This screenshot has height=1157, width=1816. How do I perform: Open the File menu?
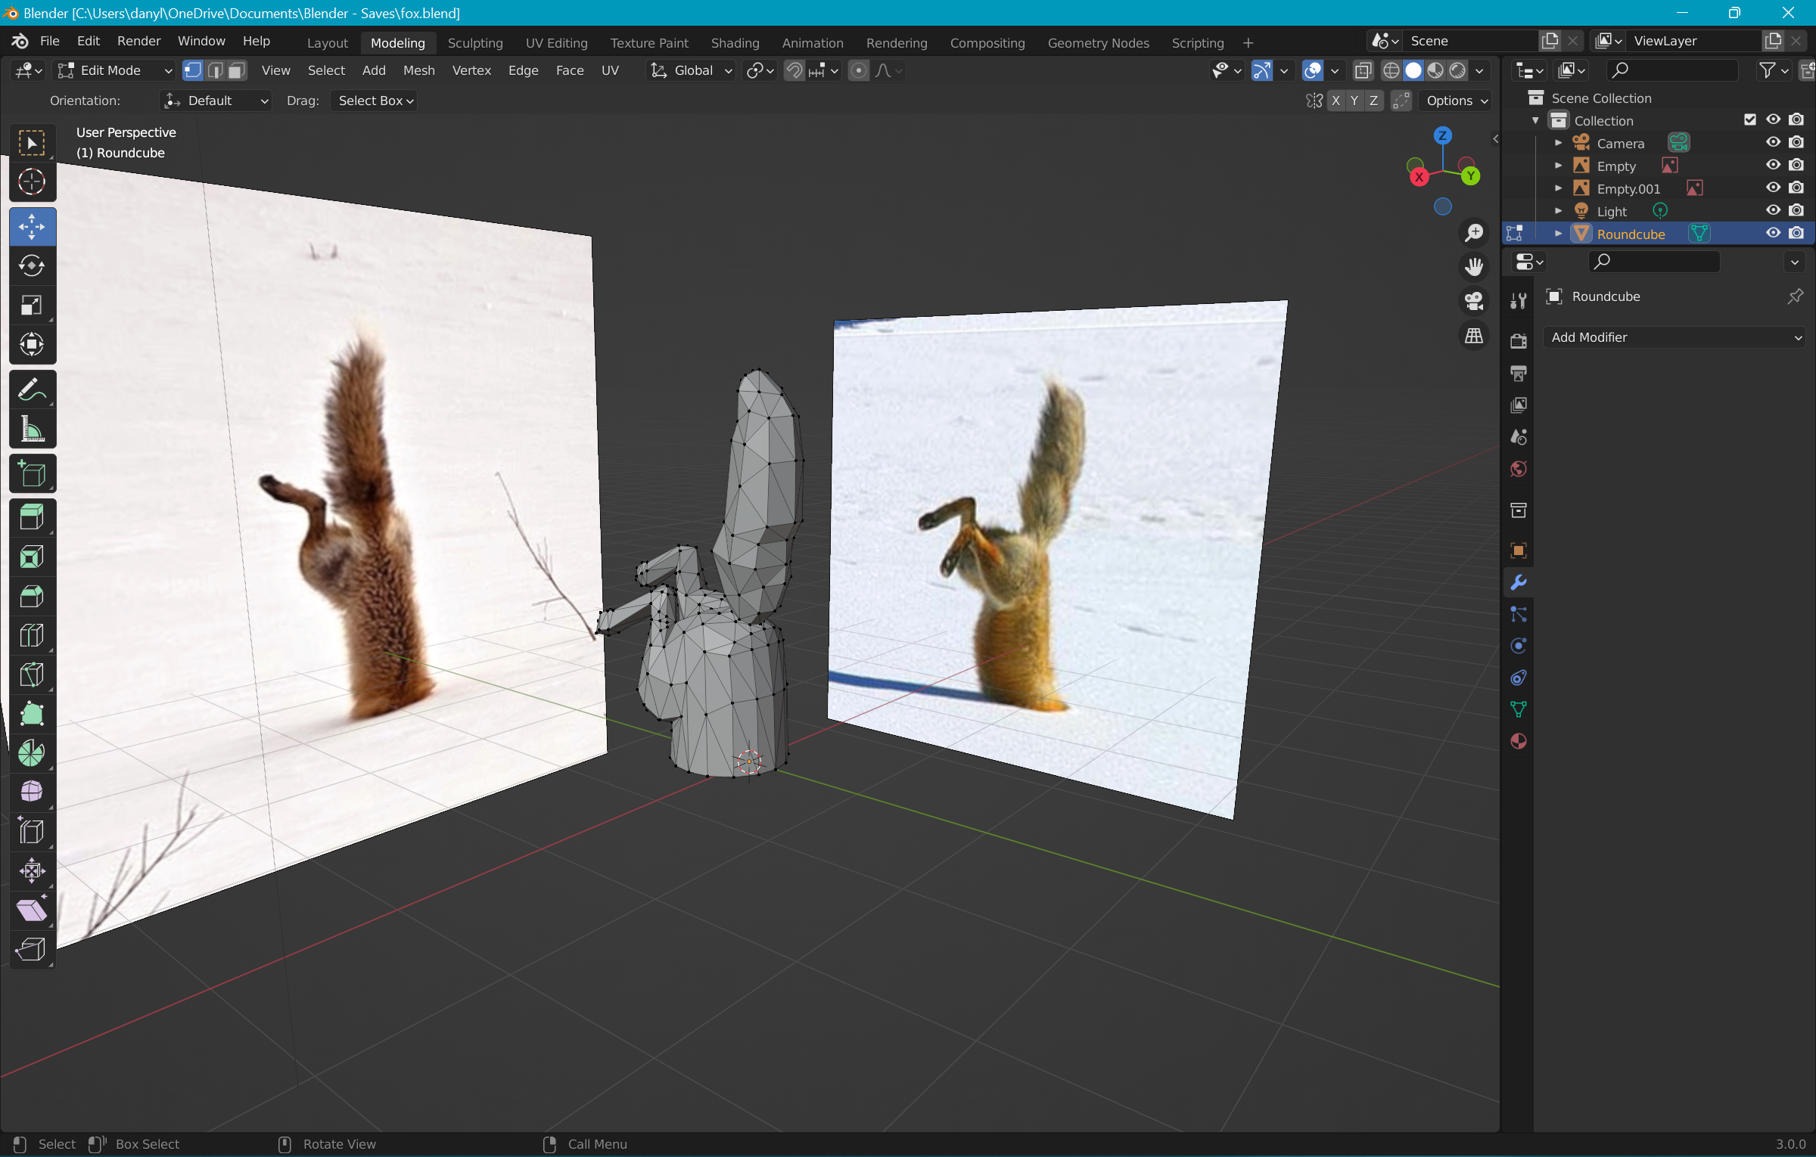[49, 41]
